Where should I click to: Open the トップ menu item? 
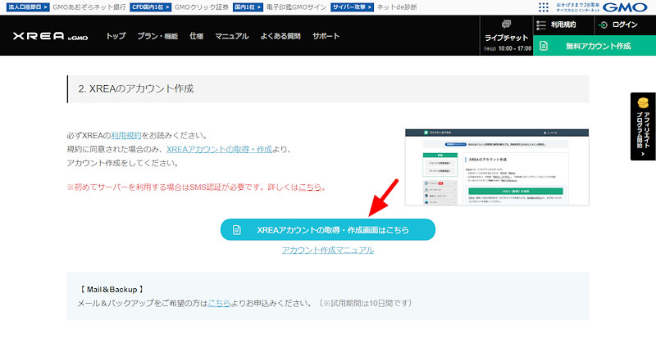click(x=116, y=37)
